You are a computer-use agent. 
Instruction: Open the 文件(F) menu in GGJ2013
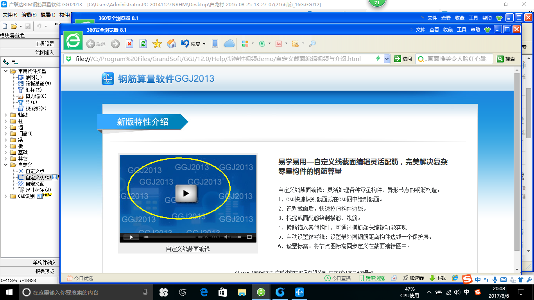[x=10, y=15]
